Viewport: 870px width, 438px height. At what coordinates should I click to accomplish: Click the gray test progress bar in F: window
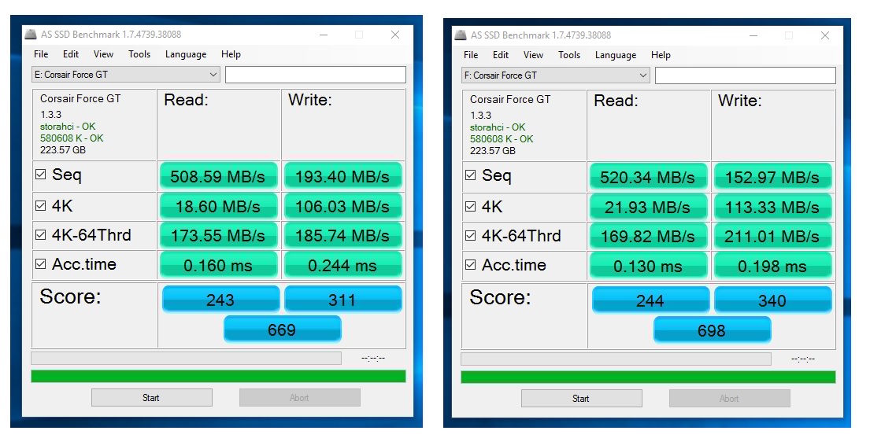pyautogui.click(x=616, y=359)
